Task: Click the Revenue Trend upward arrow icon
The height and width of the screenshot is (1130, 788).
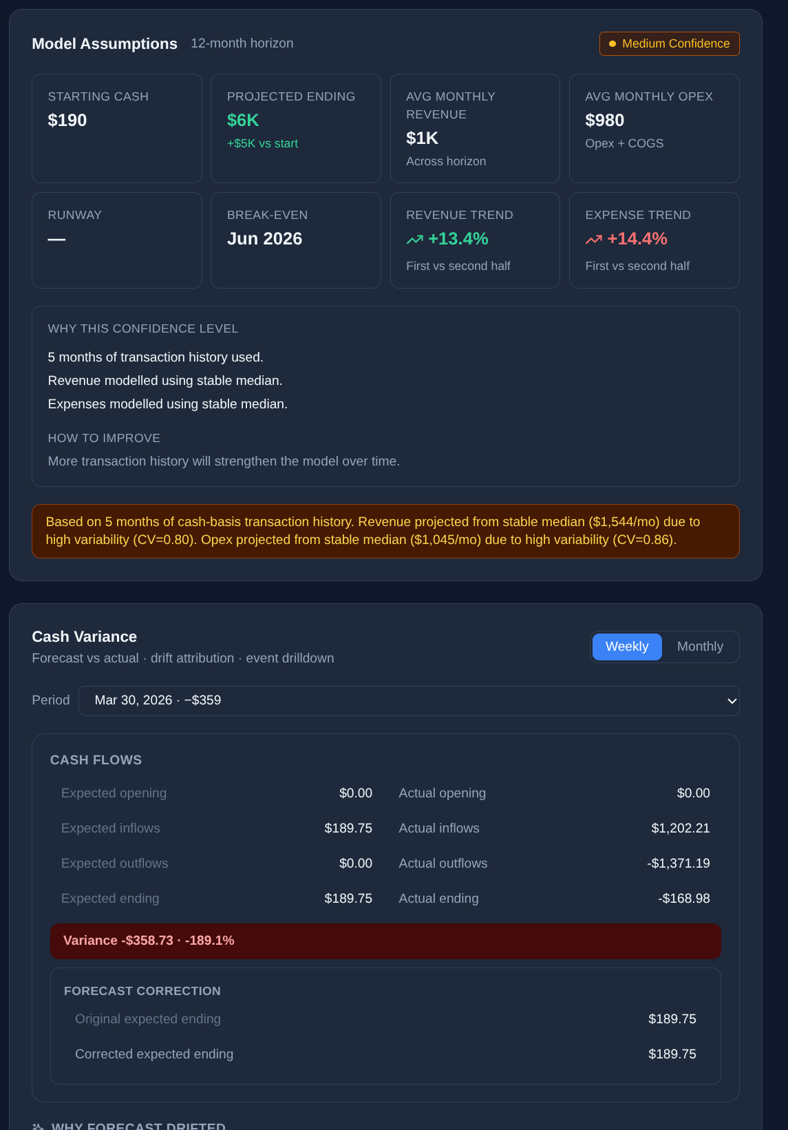Action: [x=414, y=240]
